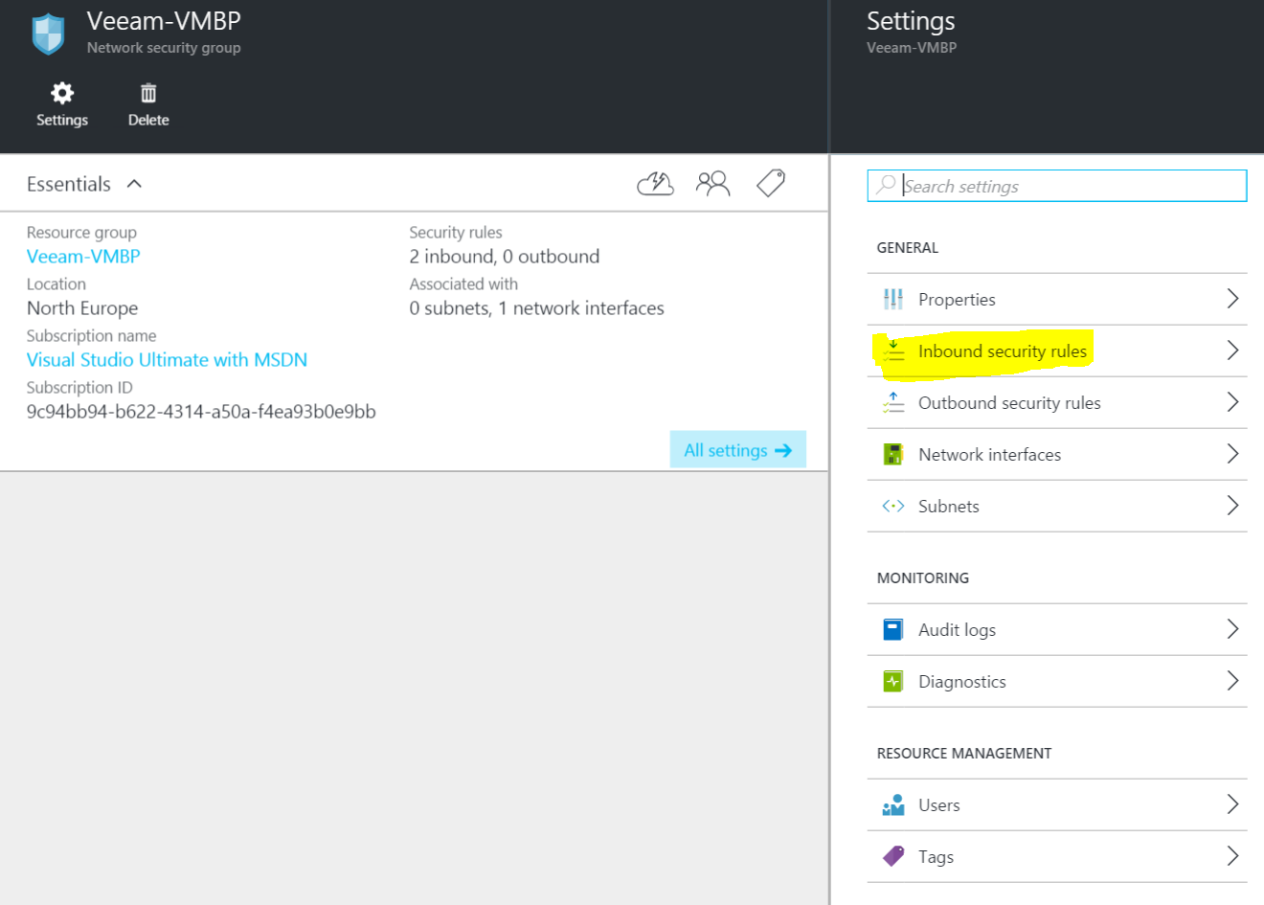
Task: Expand Users using its right chevron
Action: click(1232, 804)
